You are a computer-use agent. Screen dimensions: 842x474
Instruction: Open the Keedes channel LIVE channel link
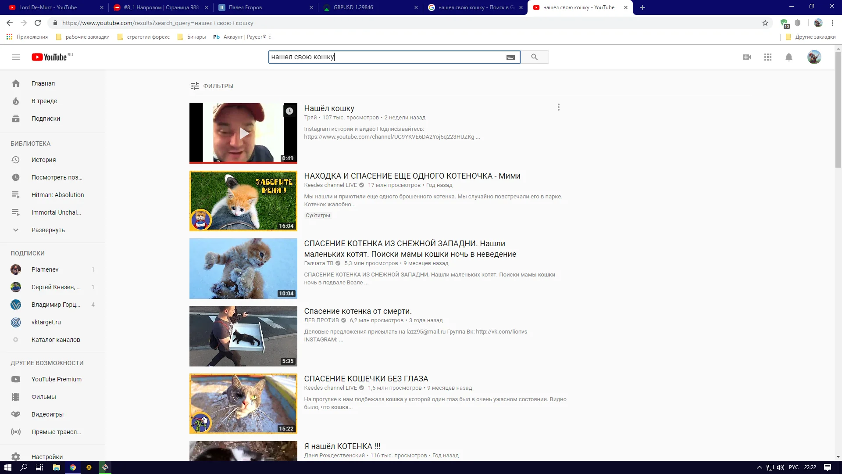tap(330, 185)
